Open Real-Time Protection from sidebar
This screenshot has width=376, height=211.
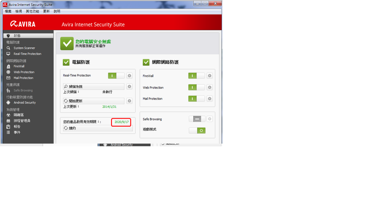coord(27,54)
